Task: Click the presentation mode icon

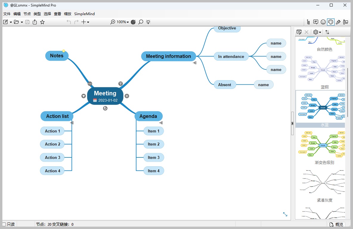Action: tap(345, 22)
